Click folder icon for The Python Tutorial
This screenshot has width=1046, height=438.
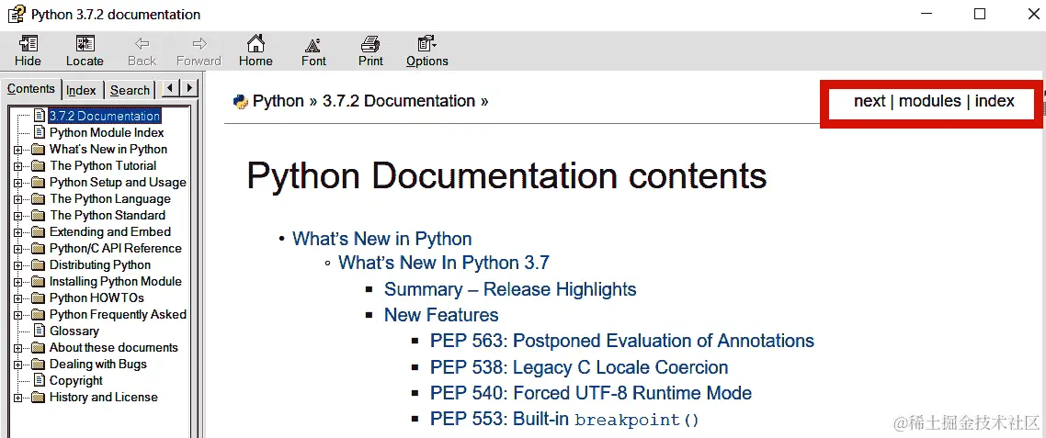click(38, 166)
